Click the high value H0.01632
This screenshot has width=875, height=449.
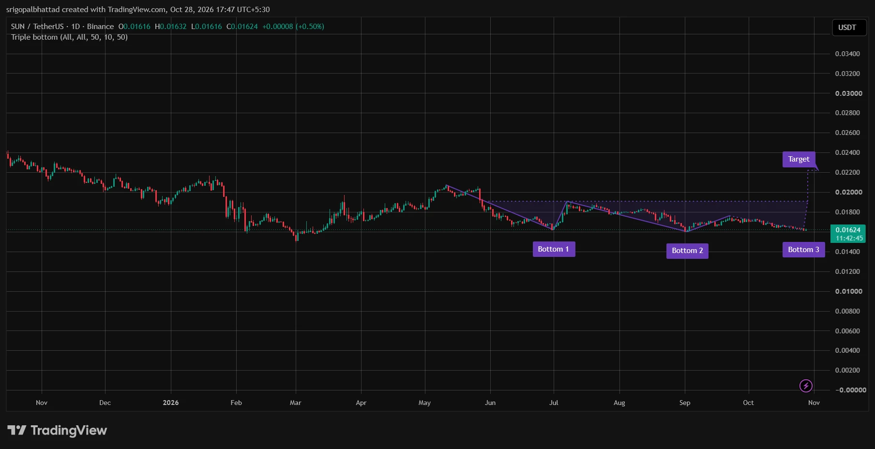point(170,27)
